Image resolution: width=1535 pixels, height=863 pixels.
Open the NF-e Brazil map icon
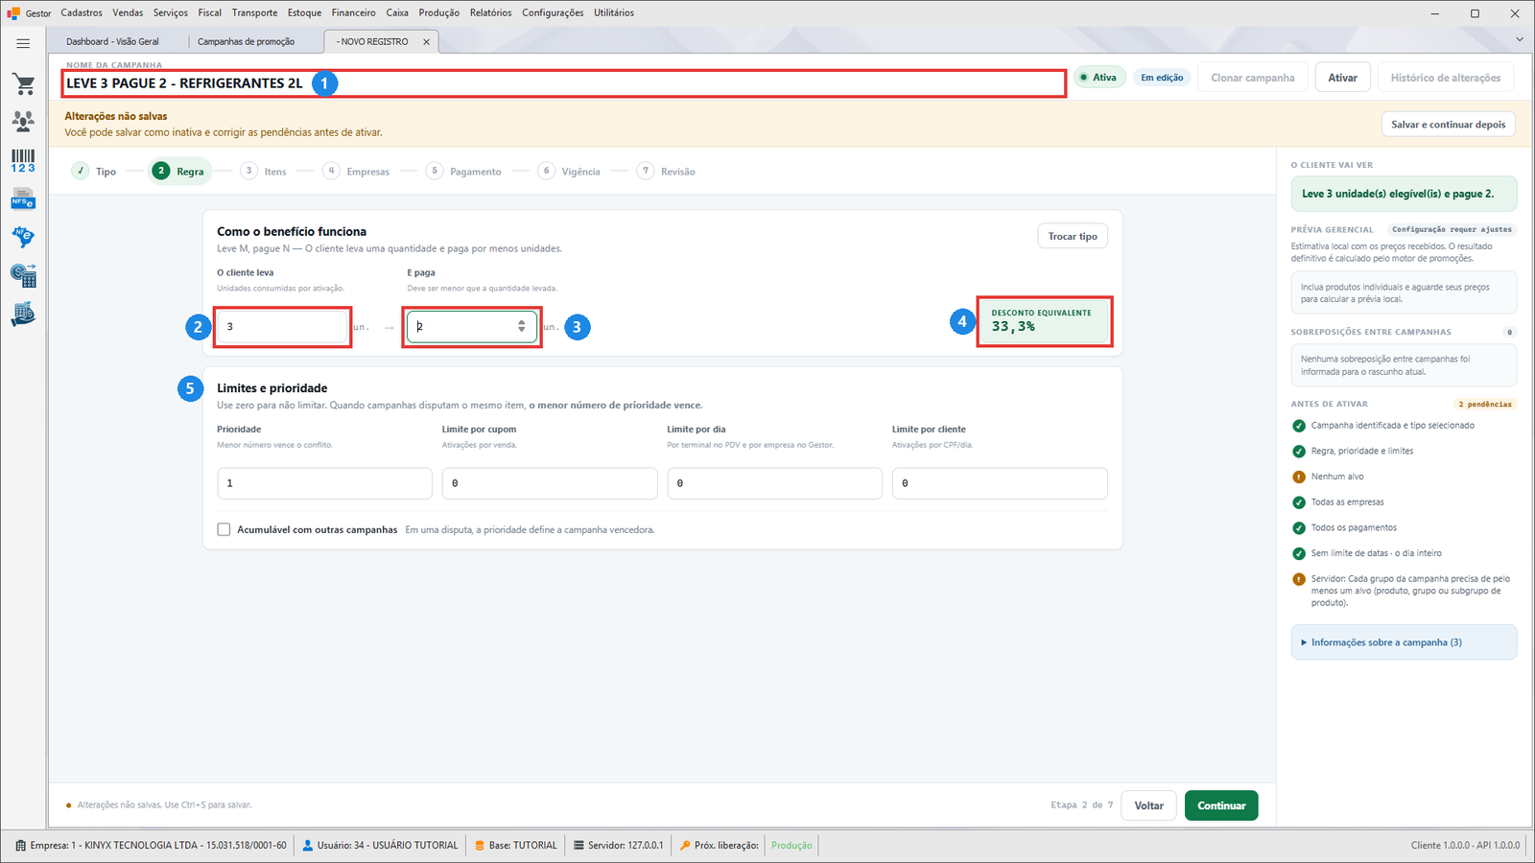point(24,237)
